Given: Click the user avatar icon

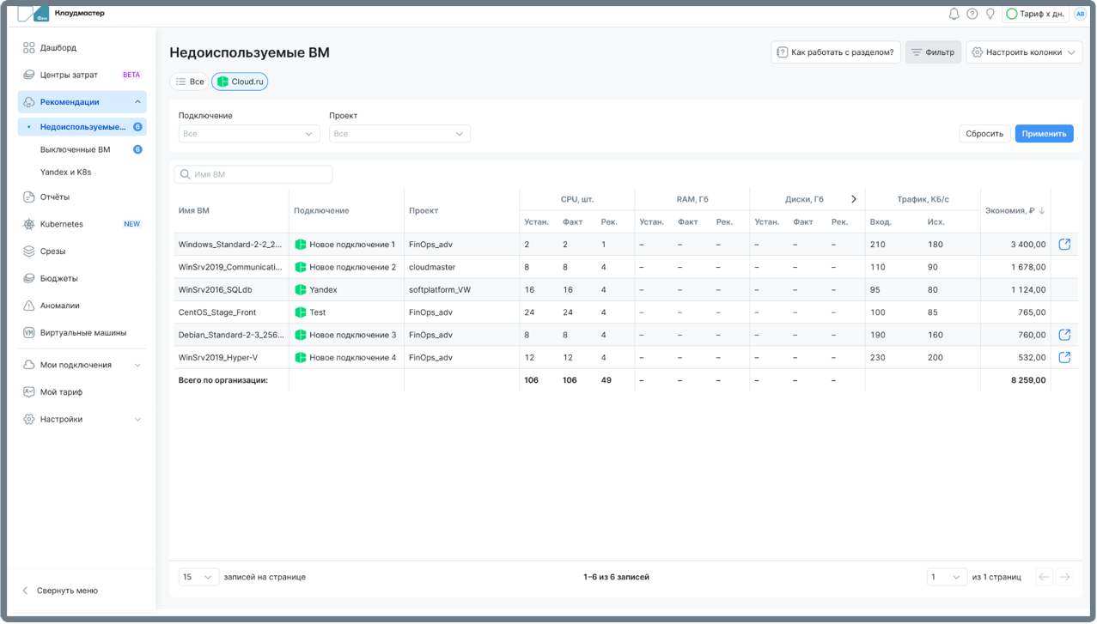Looking at the screenshot, I should pos(1080,14).
